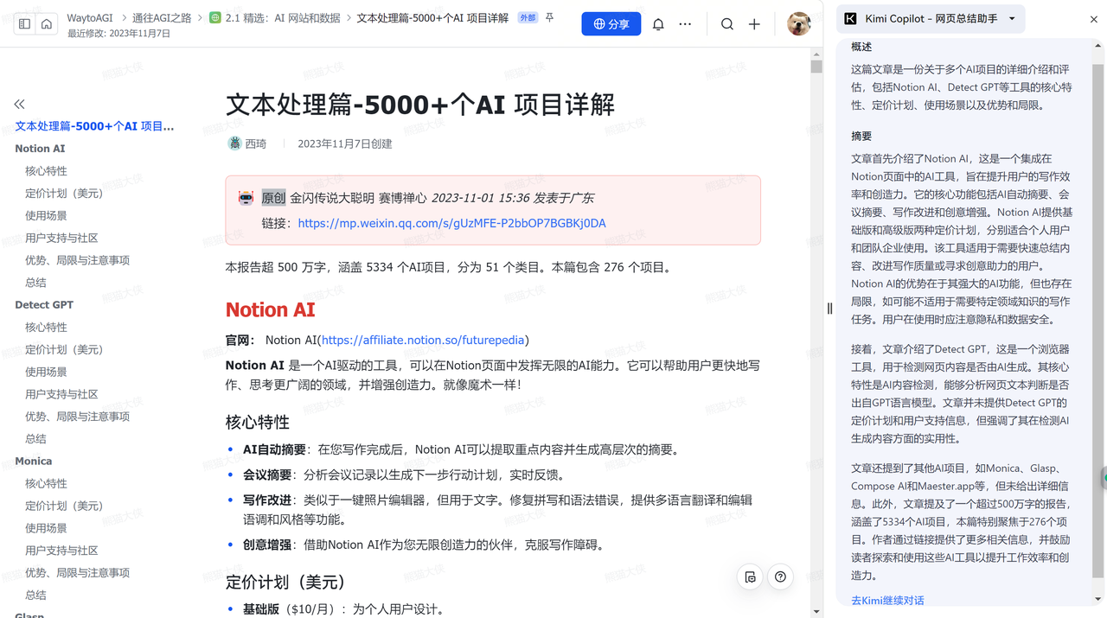
Task: Click the 概述 heading in Kimi panel
Action: coord(861,47)
